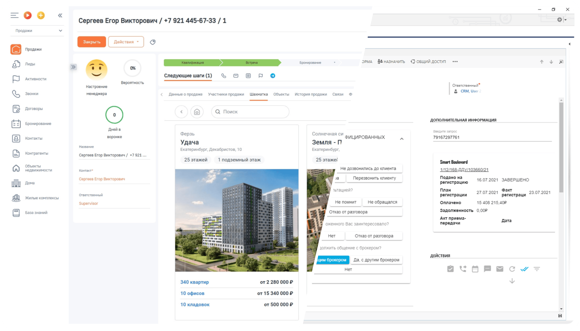Click the Telegram icon in next steps
This screenshot has height=331, width=580.
[273, 76]
